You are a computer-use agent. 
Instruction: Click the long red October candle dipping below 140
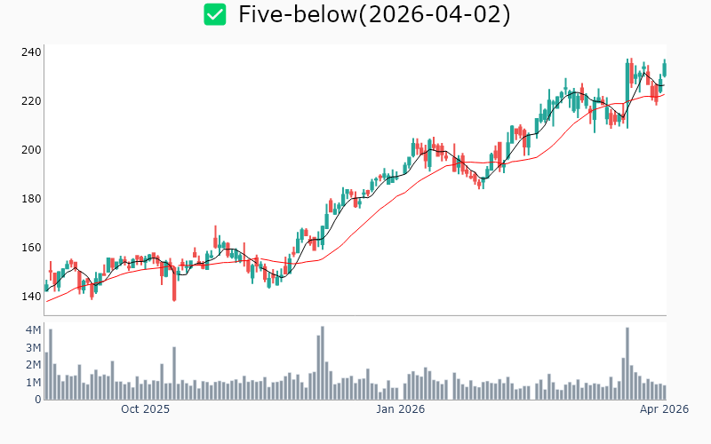[x=174, y=286]
